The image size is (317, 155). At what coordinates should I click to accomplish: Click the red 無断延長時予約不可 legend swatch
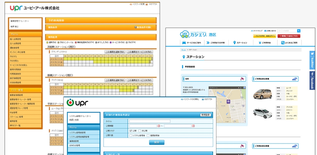pyautogui.click(x=76, y=43)
